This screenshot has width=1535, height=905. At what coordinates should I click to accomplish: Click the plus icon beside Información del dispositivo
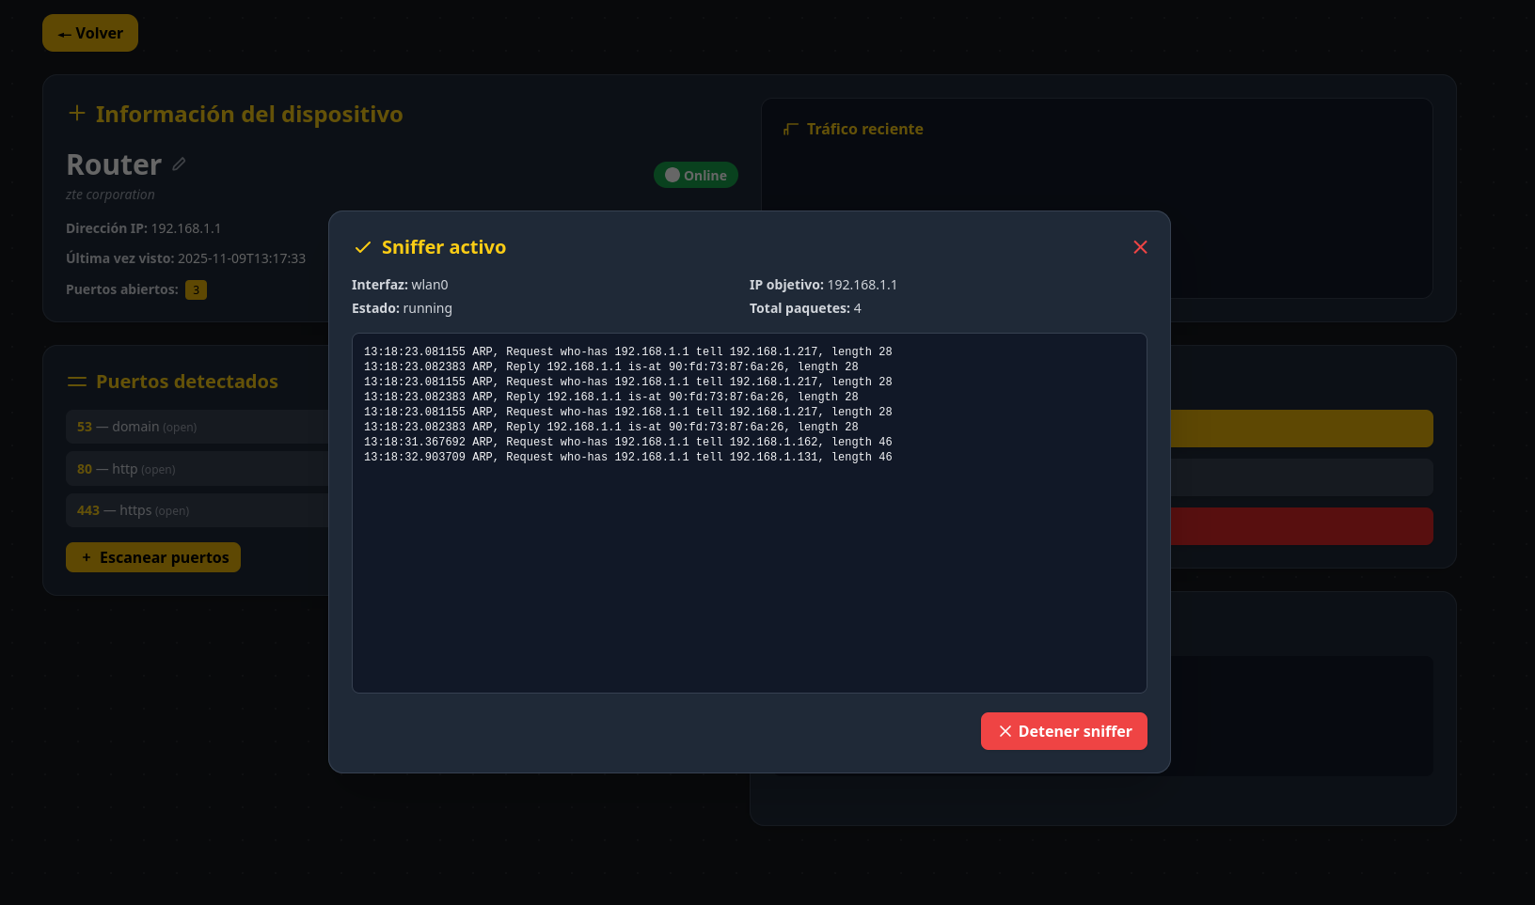[x=77, y=114]
